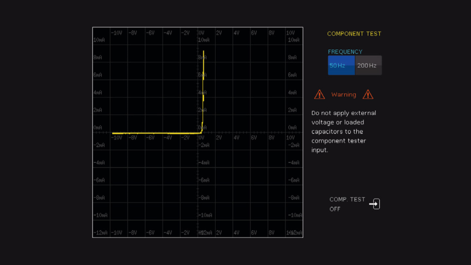Screen dimensions: 471x265
Task: Click the right warning triangle icon
Action: [x=368, y=95]
